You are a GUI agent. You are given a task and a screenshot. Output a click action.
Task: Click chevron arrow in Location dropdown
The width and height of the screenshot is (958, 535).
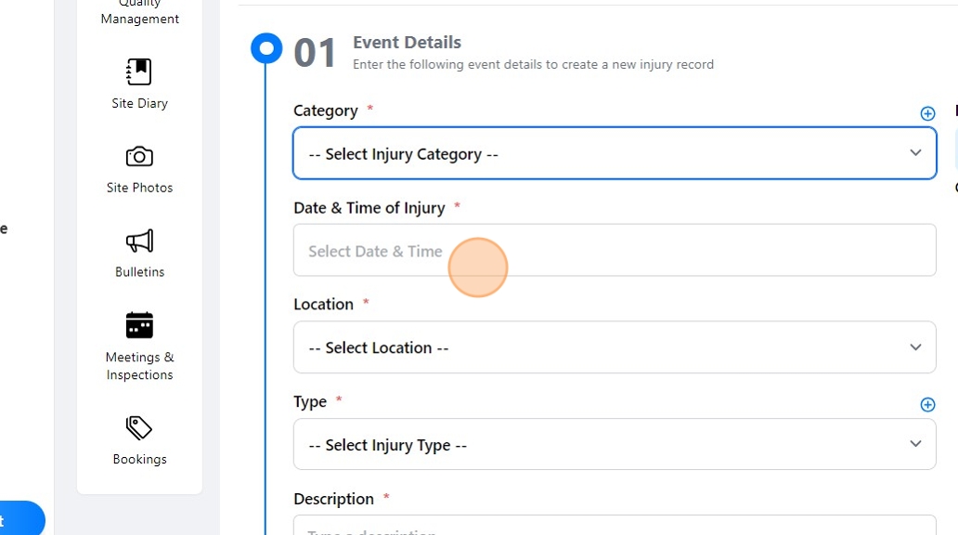(x=915, y=347)
